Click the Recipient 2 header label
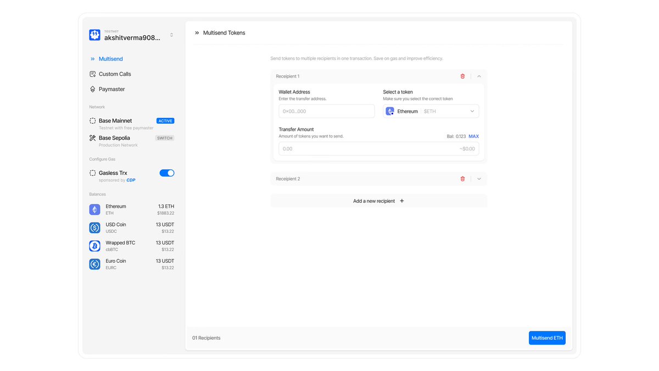This screenshot has height=371, width=659. (288, 179)
